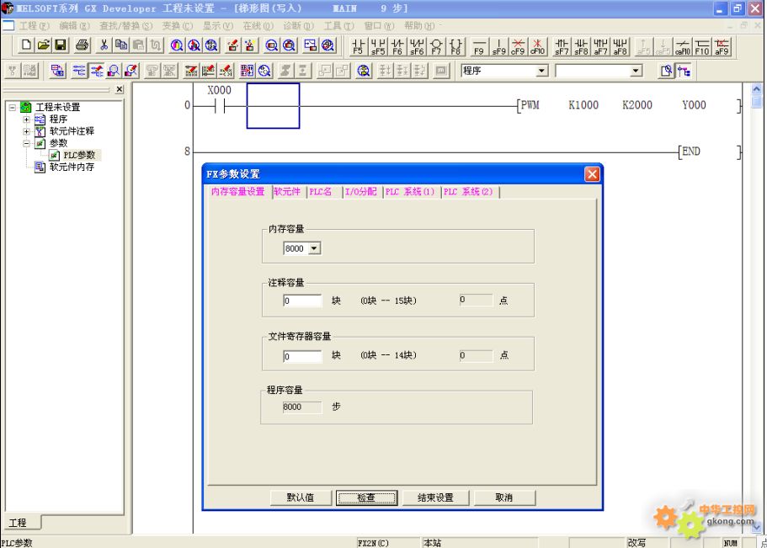This screenshot has height=548, width=767.
Task: Open the 程序 dropdown in the toolbar
Action: [x=541, y=71]
